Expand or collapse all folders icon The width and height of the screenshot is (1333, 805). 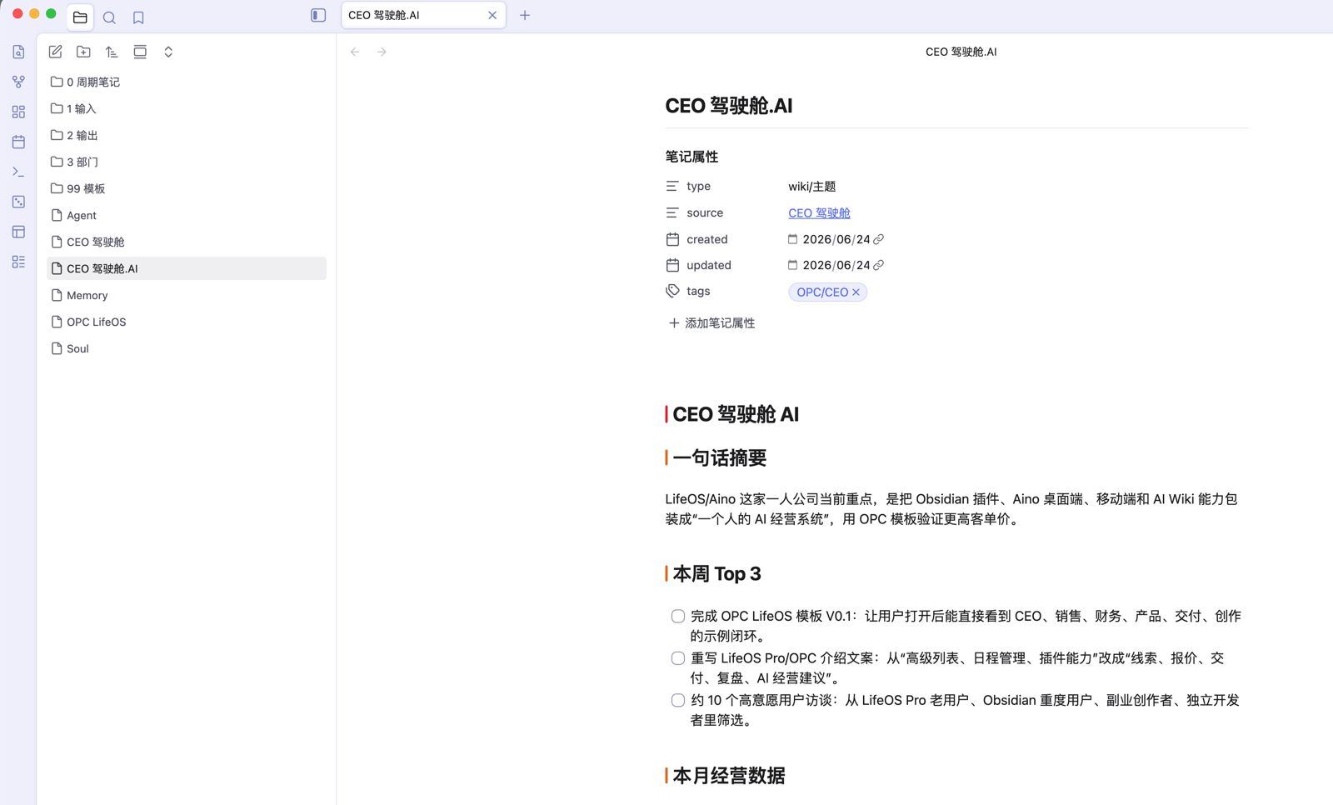168,52
